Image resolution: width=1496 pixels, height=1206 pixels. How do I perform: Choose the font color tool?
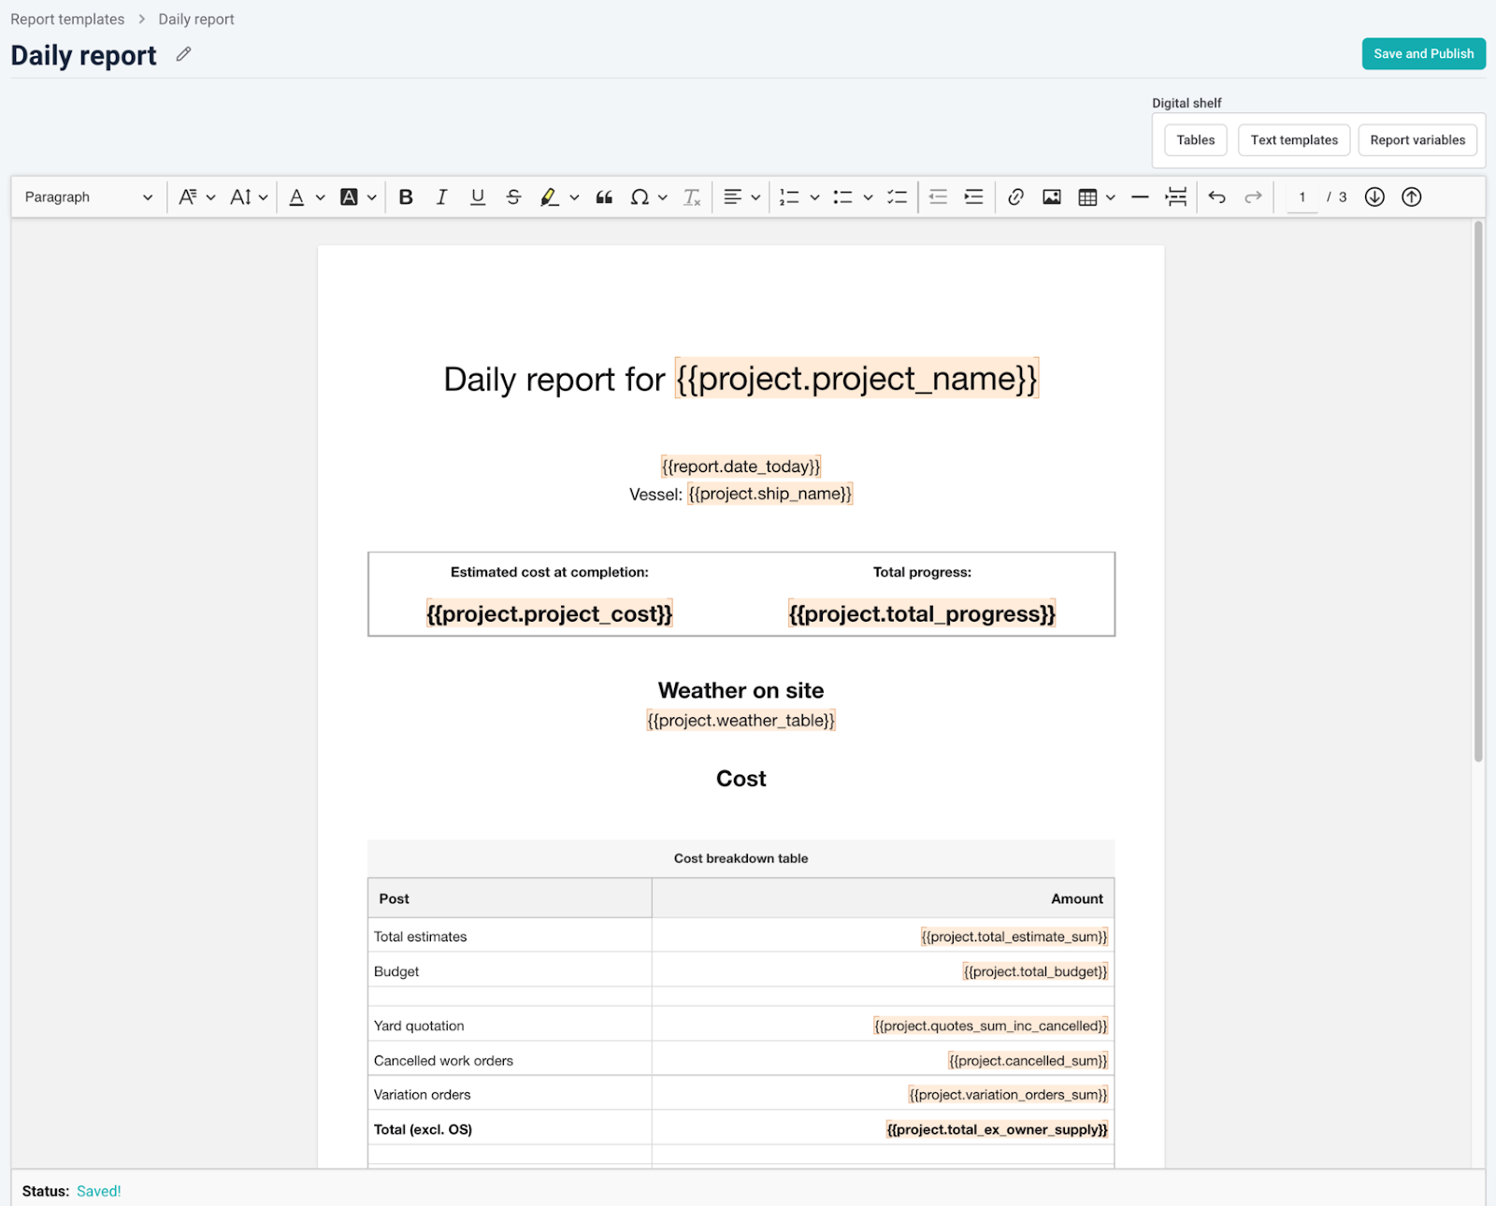tap(296, 197)
